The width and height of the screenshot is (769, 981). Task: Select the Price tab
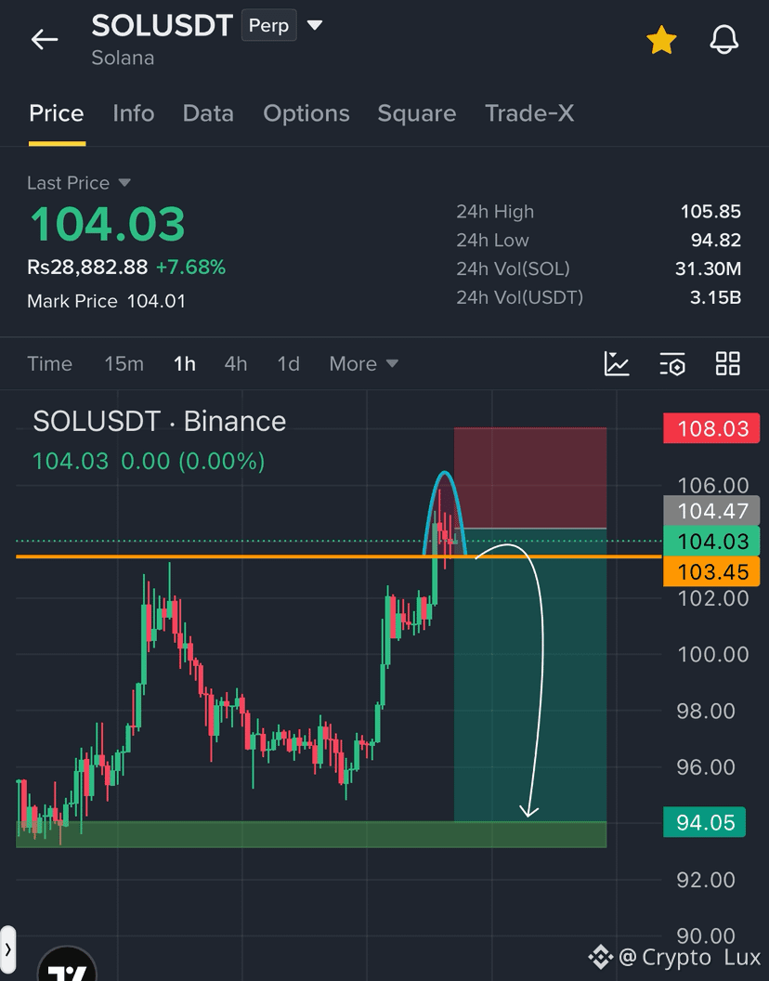[x=57, y=113]
